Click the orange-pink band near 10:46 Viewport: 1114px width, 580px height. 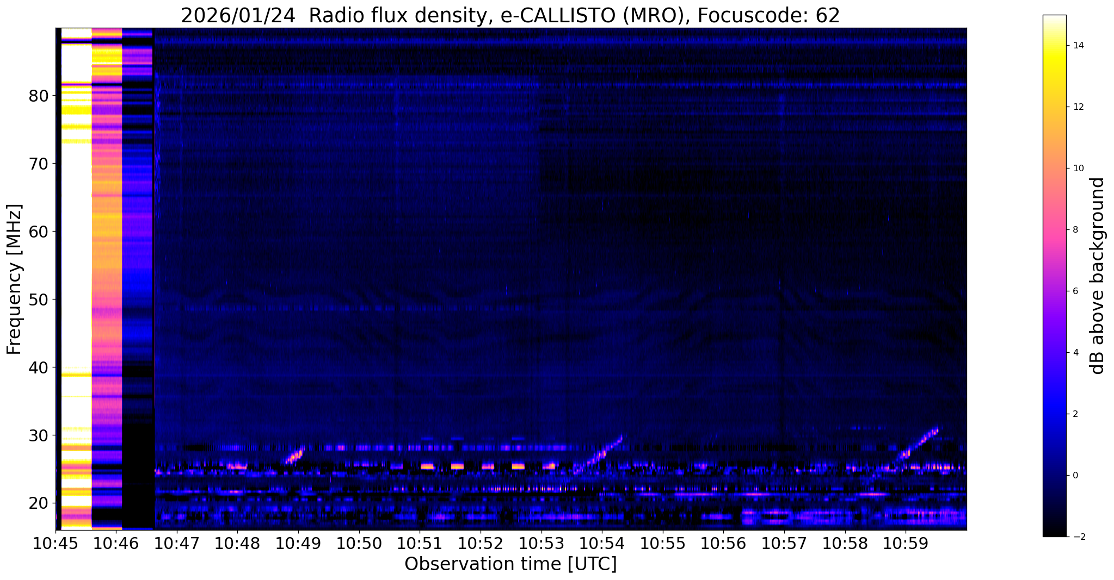click(107, 278)
